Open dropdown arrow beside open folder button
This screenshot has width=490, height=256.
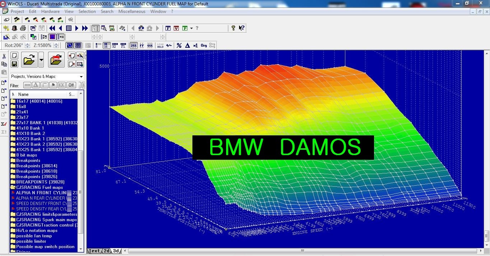click(x=41, y=60)
